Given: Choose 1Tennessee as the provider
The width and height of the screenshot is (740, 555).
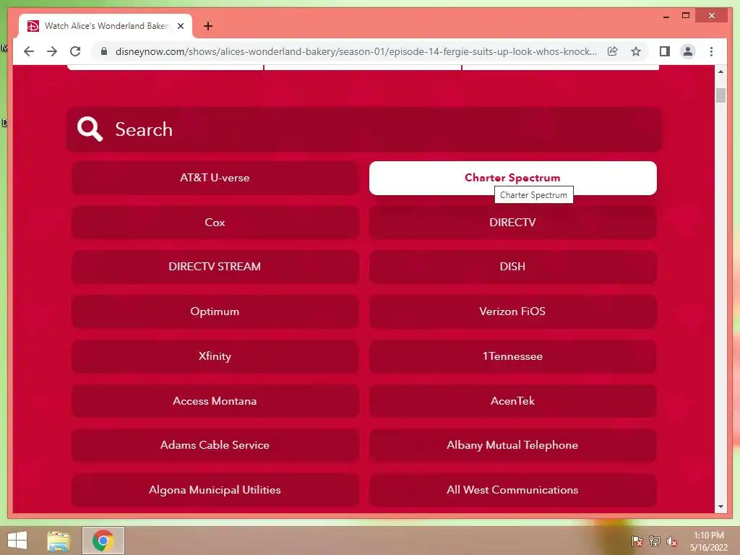Looking at the screenshot, I should pos(512,356).
